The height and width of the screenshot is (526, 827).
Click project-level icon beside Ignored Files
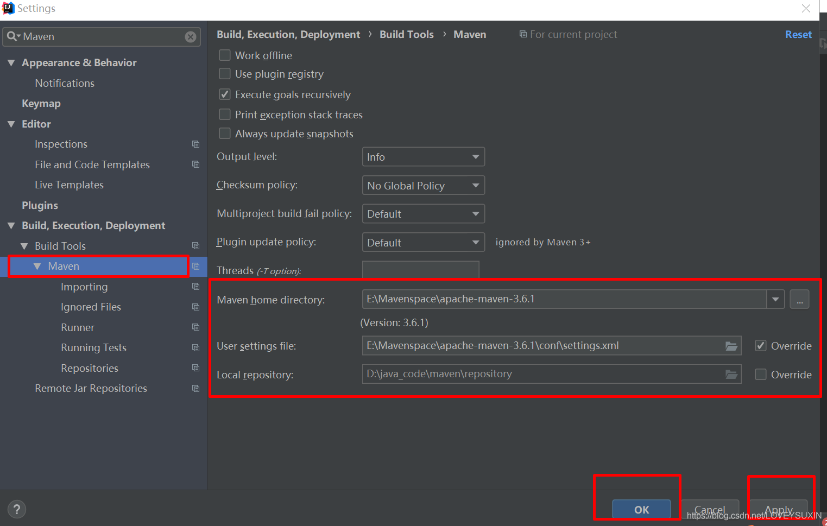196,307
